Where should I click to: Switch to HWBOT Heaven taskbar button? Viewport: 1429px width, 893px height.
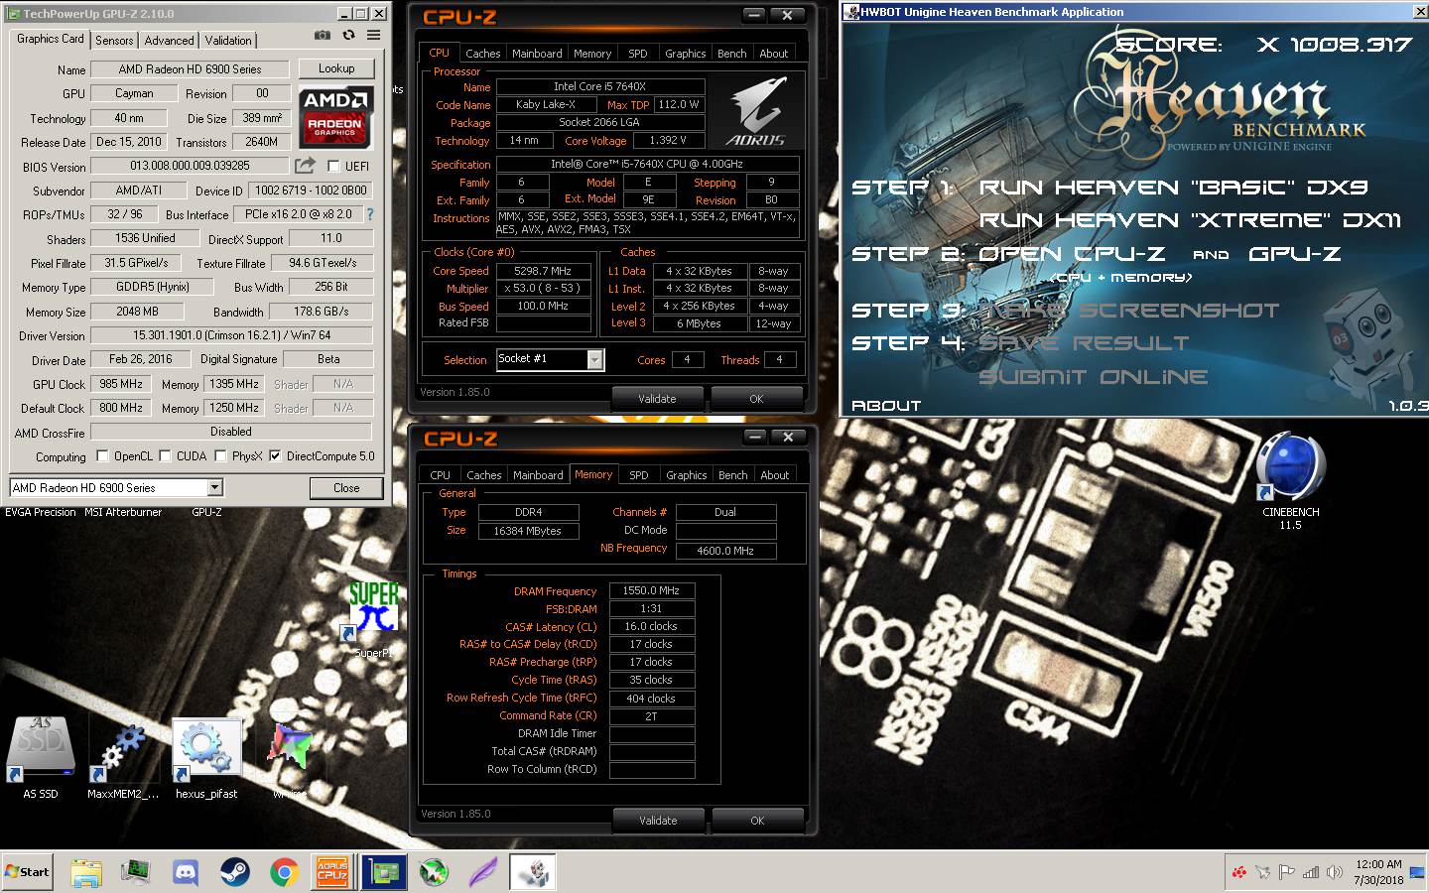pos(533,872)
